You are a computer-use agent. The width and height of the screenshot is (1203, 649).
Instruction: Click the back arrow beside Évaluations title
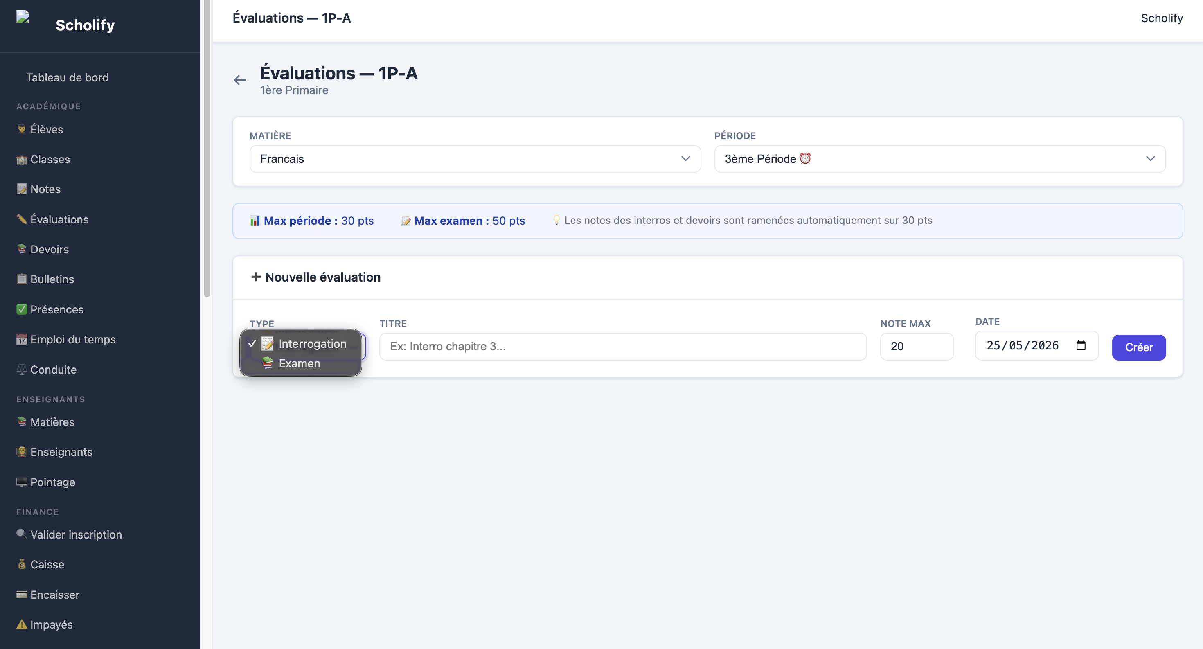tap(239, 80)
